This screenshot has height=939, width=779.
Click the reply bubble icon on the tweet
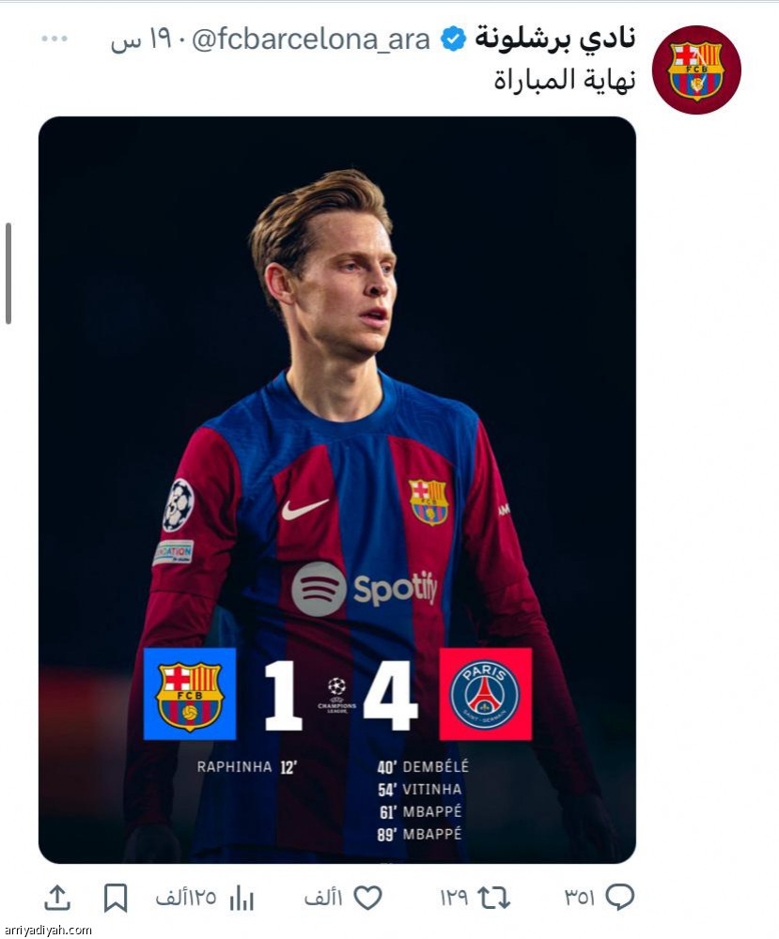coord(621,898)
